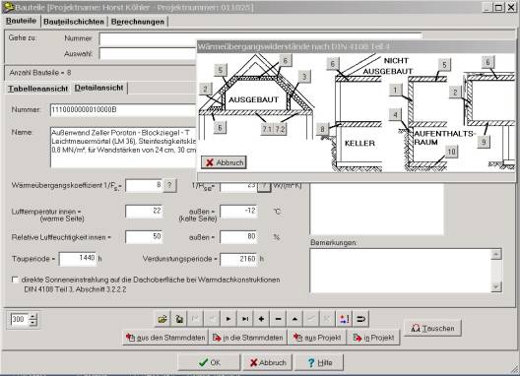Click relative Luftfeuchtigkeit innen field 50
This screenshot has height=376, width=520.
tap(144, 237)
